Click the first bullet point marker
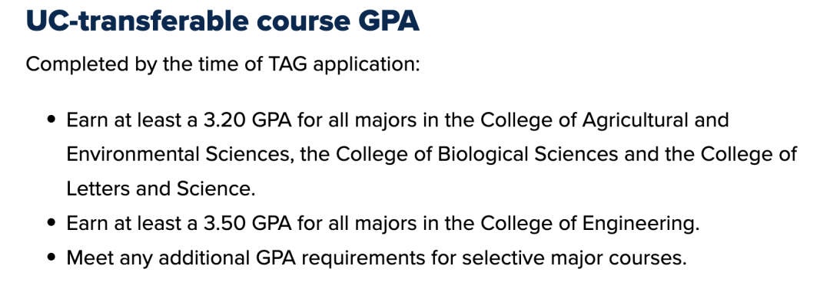This screenshot has height=292, width=830. (51, 120)
